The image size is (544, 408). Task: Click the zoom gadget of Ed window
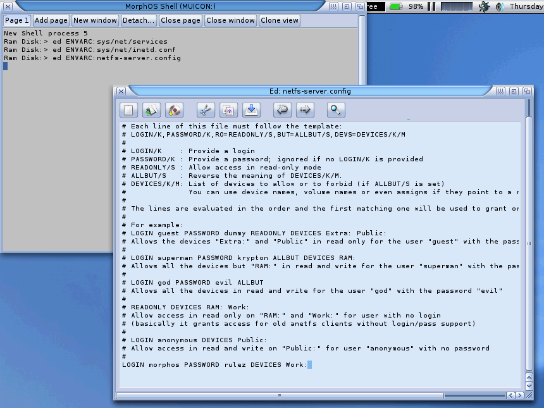coord(514,91)
